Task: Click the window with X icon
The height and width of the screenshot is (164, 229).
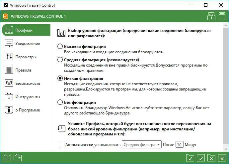Action: [x=222, y=158]
